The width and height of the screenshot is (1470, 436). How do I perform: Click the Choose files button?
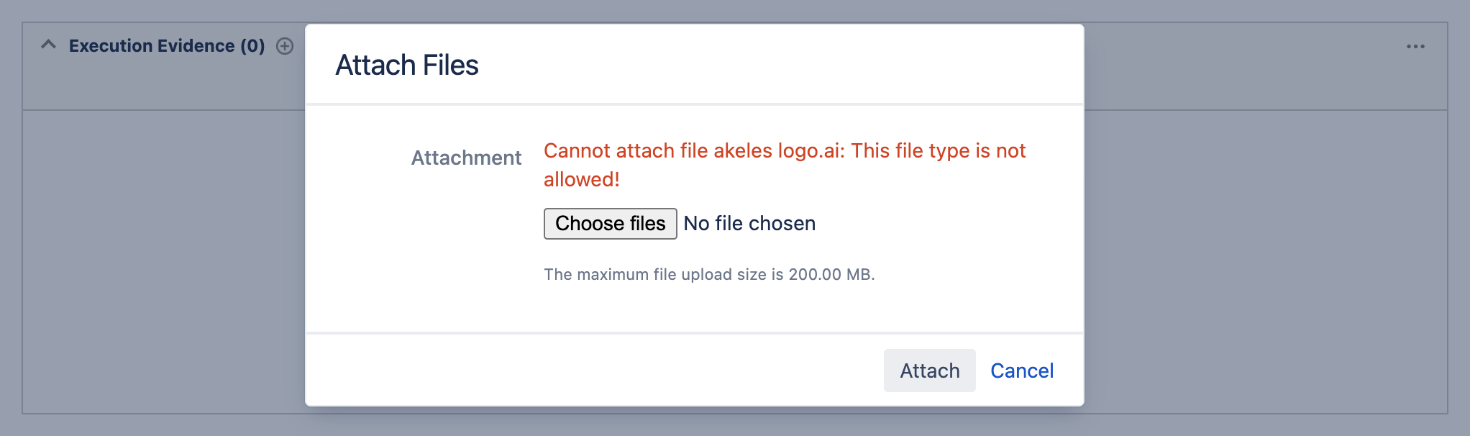[x=610, y=223]
